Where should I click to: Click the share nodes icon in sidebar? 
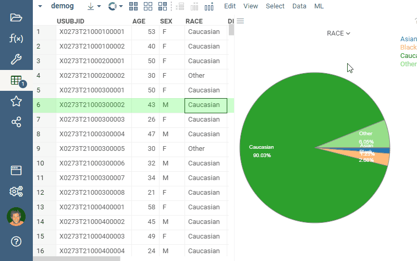tap(16, 122)
